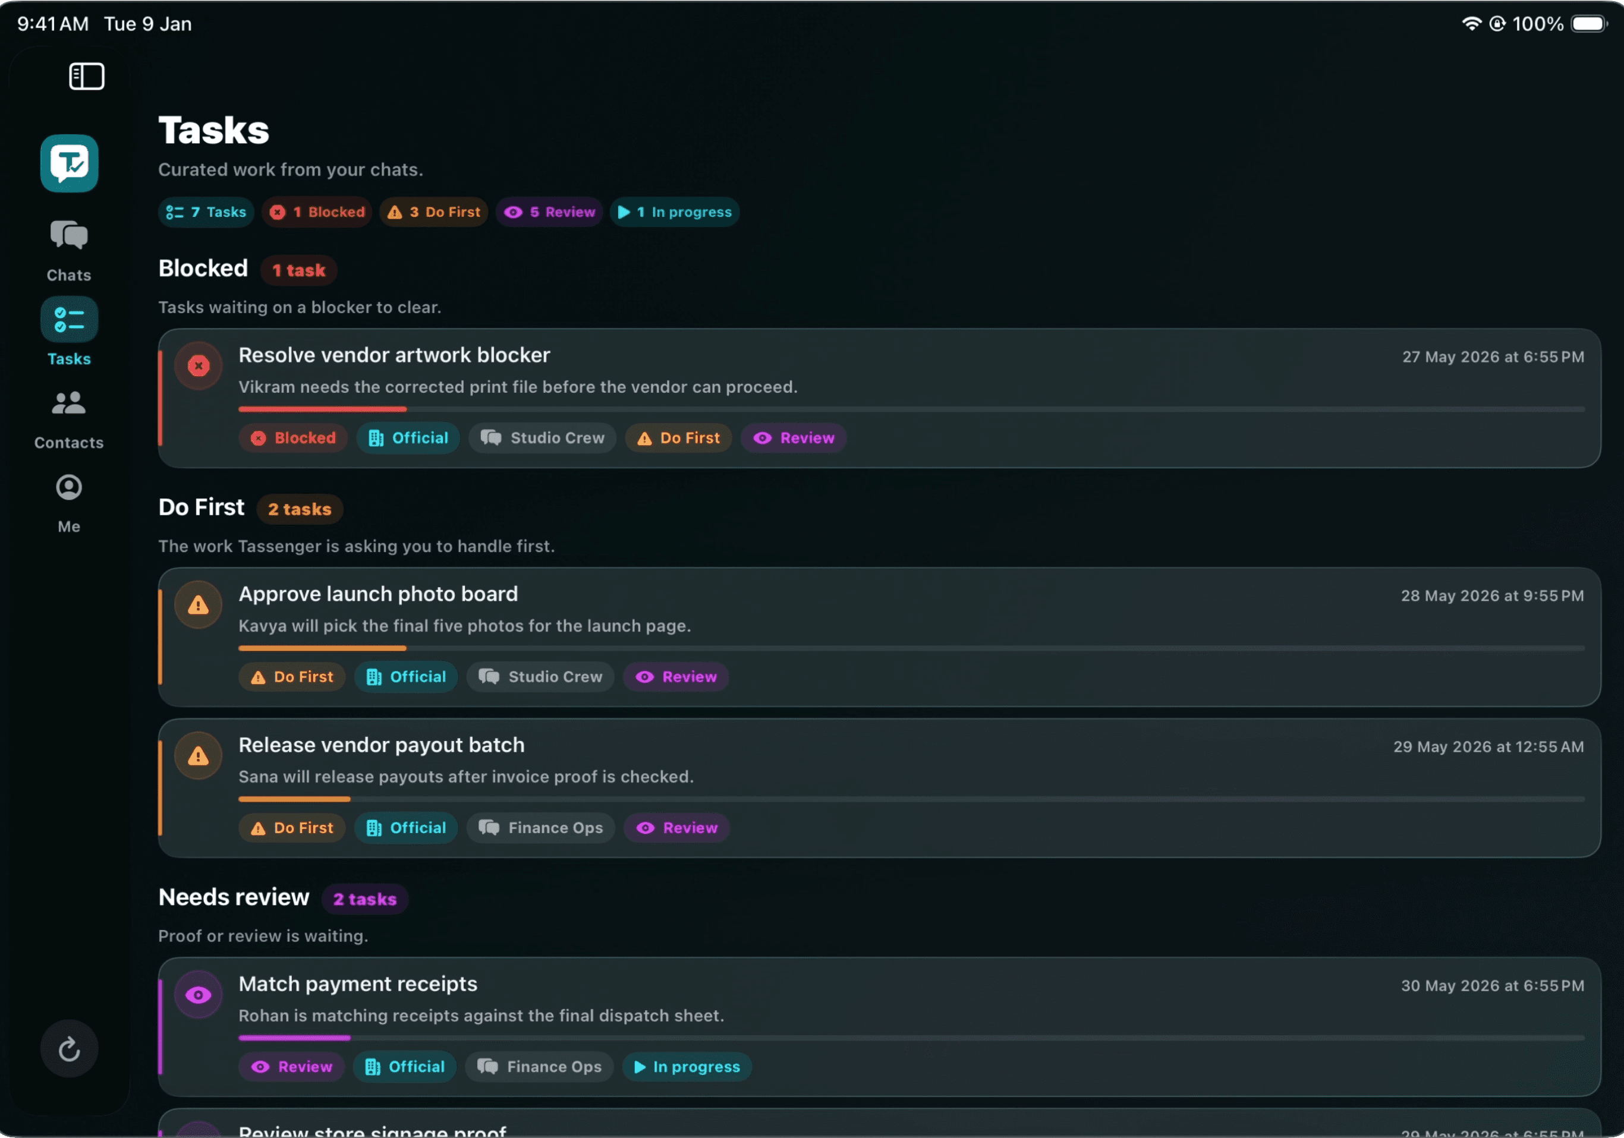This screenshot has width=1624, height=1138.
Task: Filter by 1 In progress chip
Action: click(x=675, y=212)
